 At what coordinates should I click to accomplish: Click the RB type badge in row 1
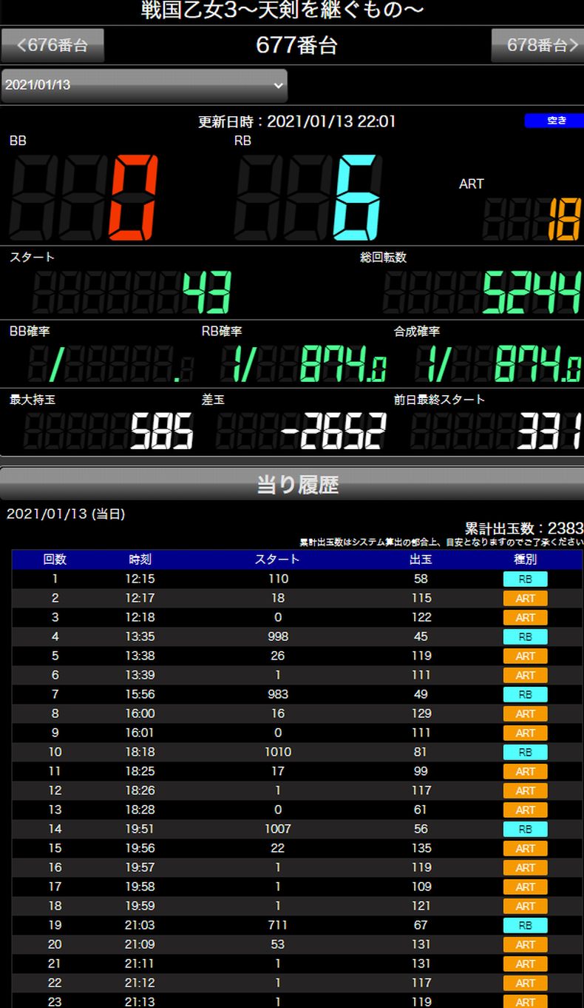526,579
